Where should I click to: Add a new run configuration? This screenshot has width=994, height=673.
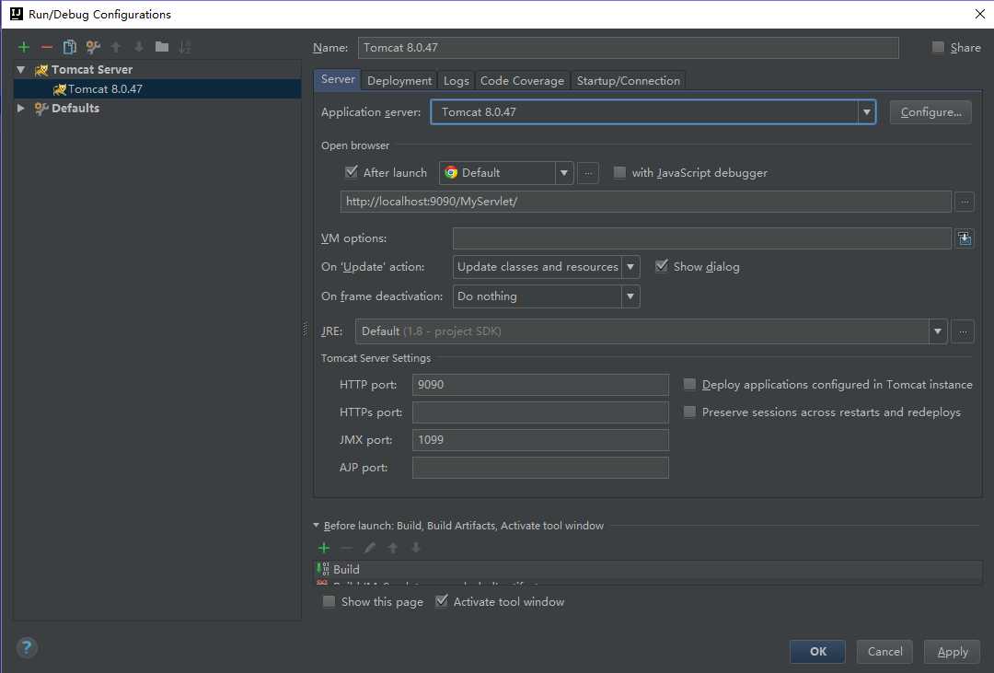point(24,47)
